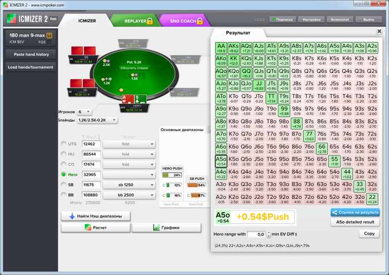Open the BB action bb 2500 dropdown
Screen dimensions: 389x275
pyautogui.click(x=129, y=195)
